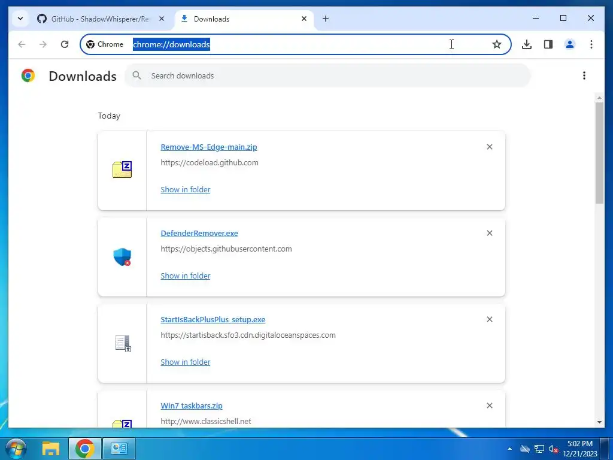Click the startisback digitaloceanspaces source URL
This screenshot has height=460, width=613.
tap(248, 335)
